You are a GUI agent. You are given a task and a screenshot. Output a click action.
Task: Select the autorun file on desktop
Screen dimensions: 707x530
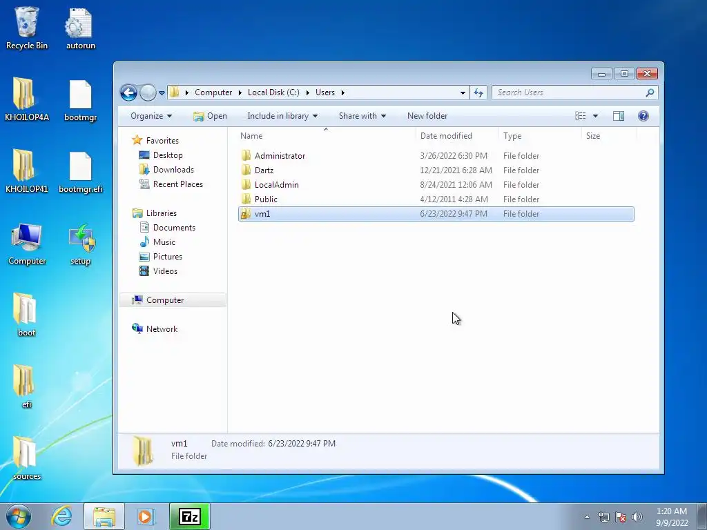tap(80, 28)
